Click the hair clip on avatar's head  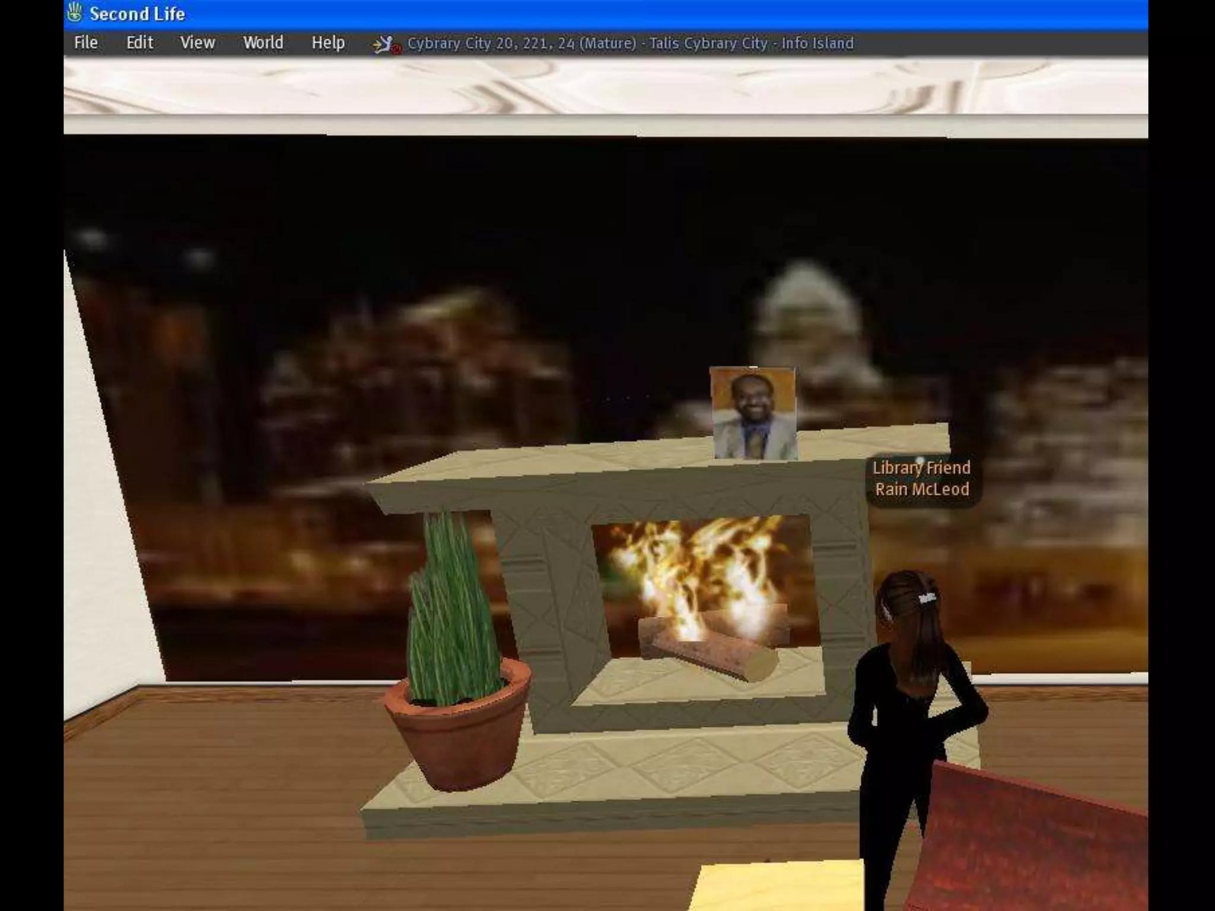(x=927, y=597)
